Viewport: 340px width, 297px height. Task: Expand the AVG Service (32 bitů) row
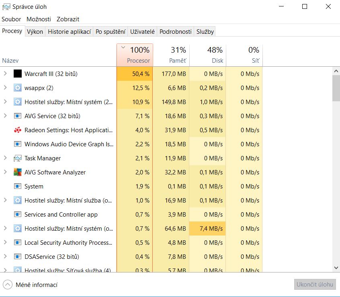point(5,116)
